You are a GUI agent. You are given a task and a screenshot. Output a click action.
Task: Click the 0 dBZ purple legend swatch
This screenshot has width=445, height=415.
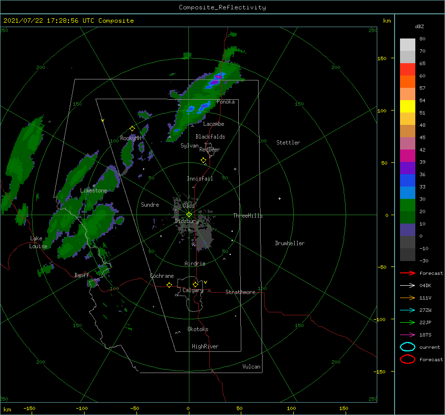pos(407,230)
